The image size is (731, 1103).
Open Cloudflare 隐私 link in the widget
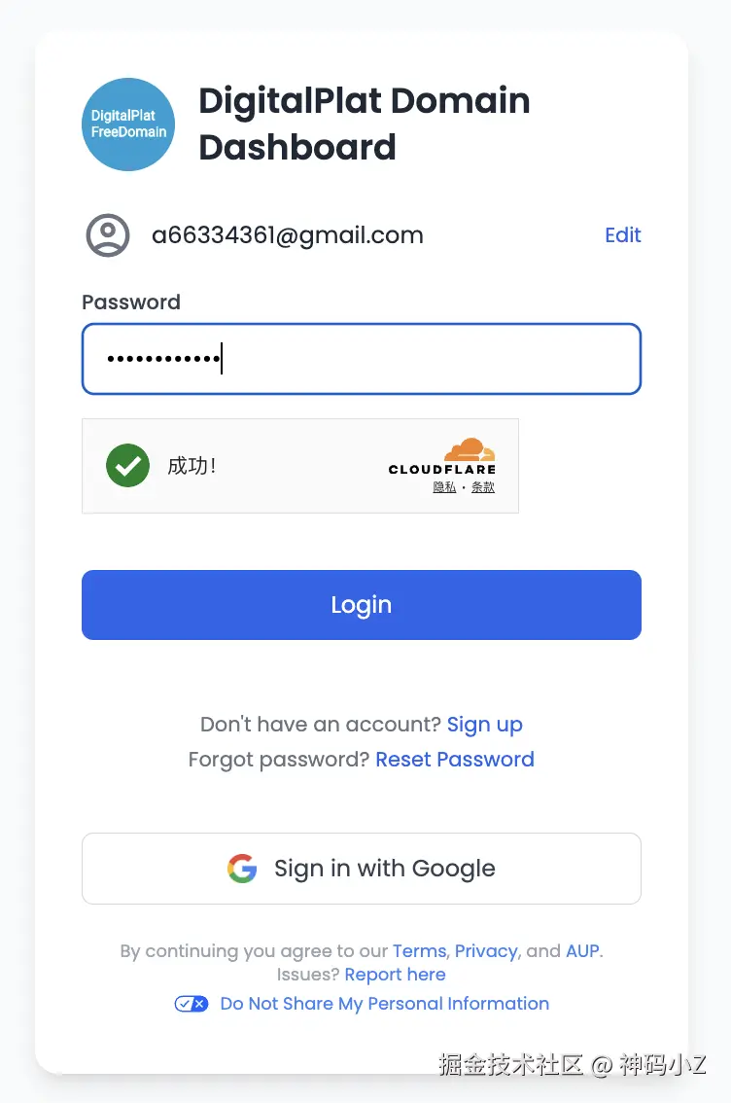(444, 486)
